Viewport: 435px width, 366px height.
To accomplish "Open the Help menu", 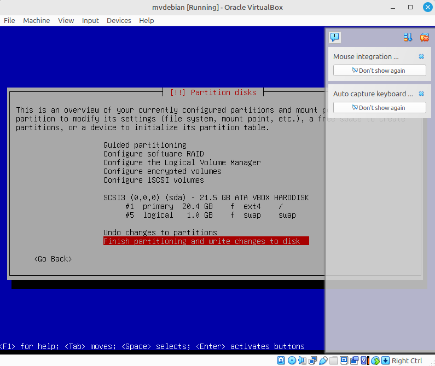I will click(x=147, y=20).
